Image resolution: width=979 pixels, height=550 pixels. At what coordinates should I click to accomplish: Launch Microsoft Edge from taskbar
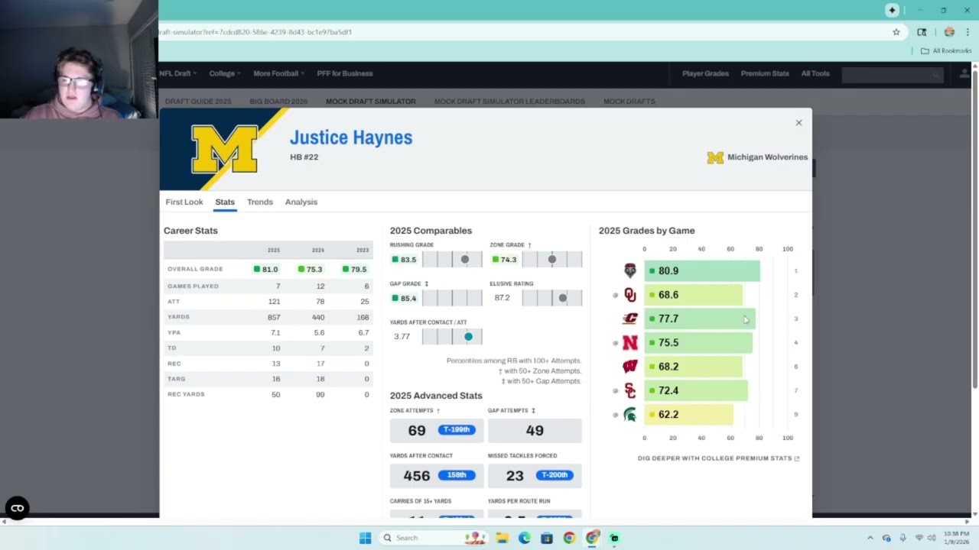pyautogui.click(x=524, y=538)
